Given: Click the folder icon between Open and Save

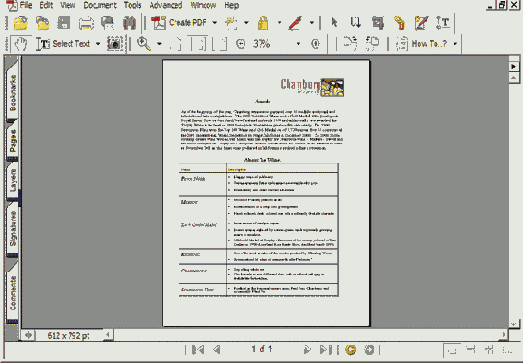Looking at the screenshot, I should [42, 23].
